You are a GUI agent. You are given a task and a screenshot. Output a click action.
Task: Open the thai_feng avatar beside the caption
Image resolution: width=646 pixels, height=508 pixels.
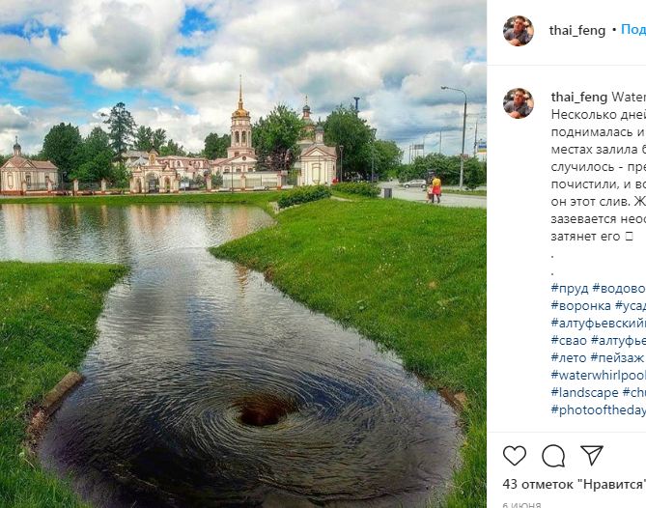click(x=519, y=103)
